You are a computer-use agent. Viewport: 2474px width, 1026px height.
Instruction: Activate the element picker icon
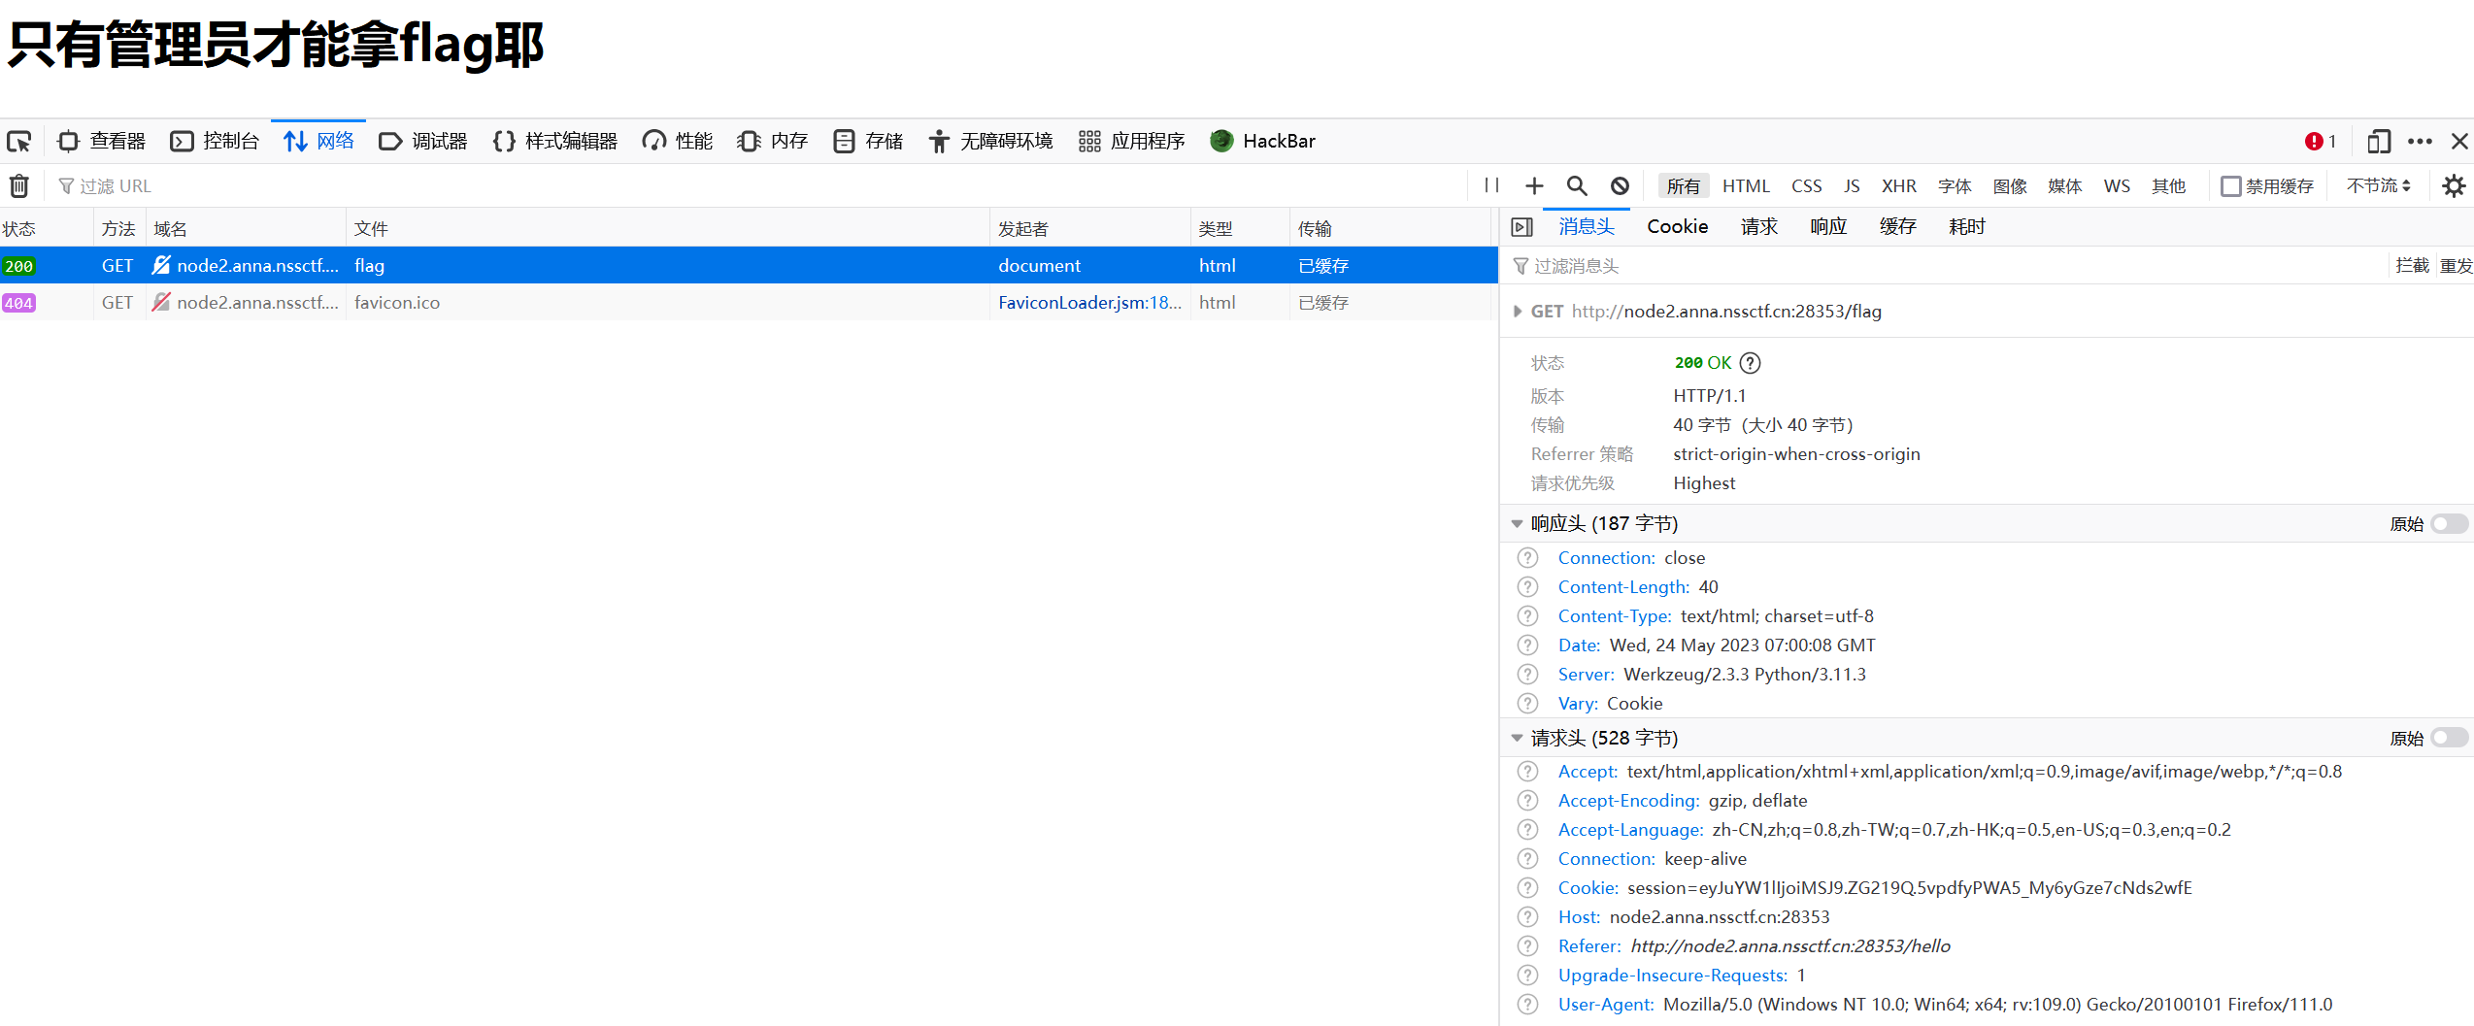click(19, 142)
